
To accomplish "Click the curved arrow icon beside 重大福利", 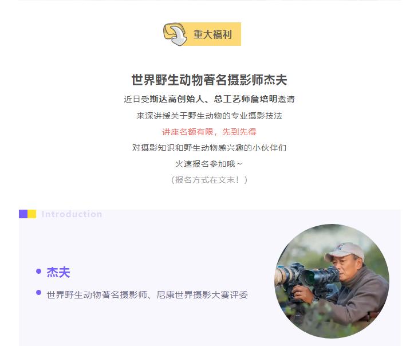I will coord(175,34).
